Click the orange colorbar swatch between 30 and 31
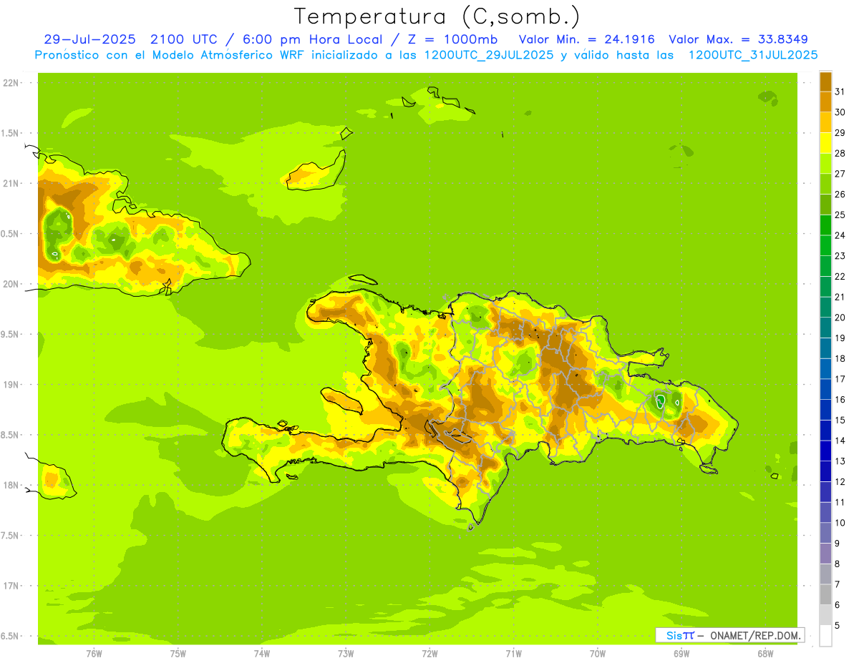859x663 pixels. [x=825, y=102]
